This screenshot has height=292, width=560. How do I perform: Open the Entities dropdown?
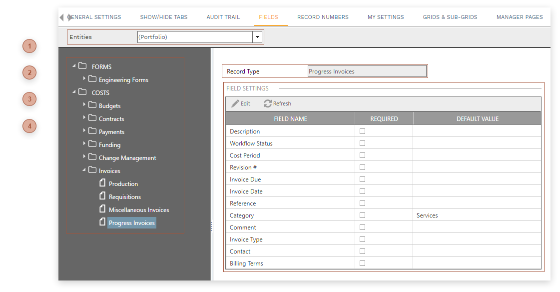coord(257,36)
